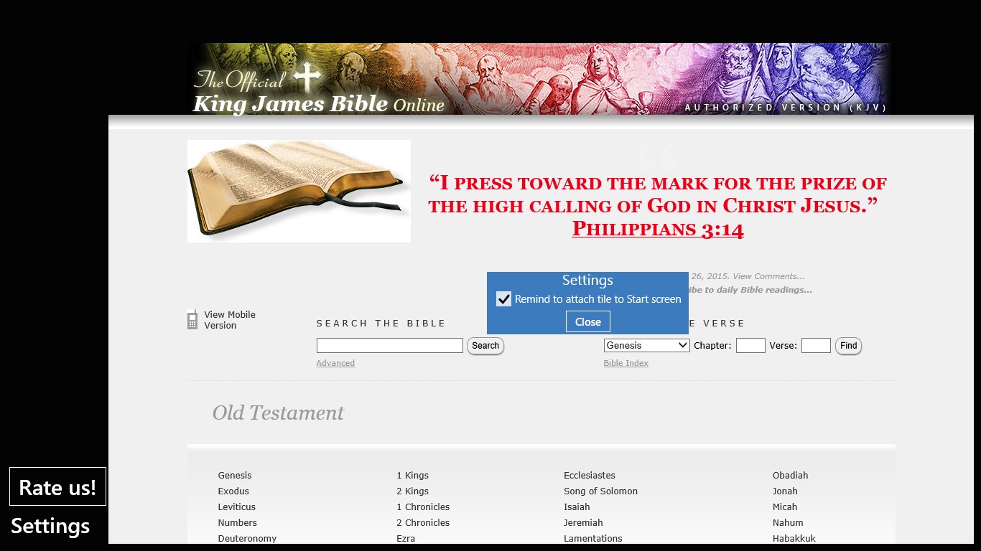
Task: Click the Search the Bible text field
Action: [389, 345]
